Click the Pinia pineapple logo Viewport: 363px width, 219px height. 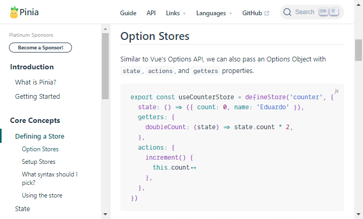(x=14, y=12)
